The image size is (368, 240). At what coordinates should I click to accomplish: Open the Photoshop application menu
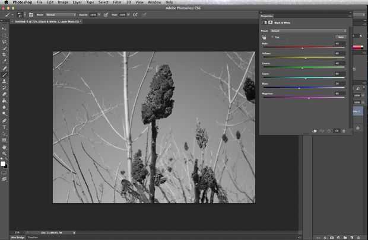coord(23,2)
